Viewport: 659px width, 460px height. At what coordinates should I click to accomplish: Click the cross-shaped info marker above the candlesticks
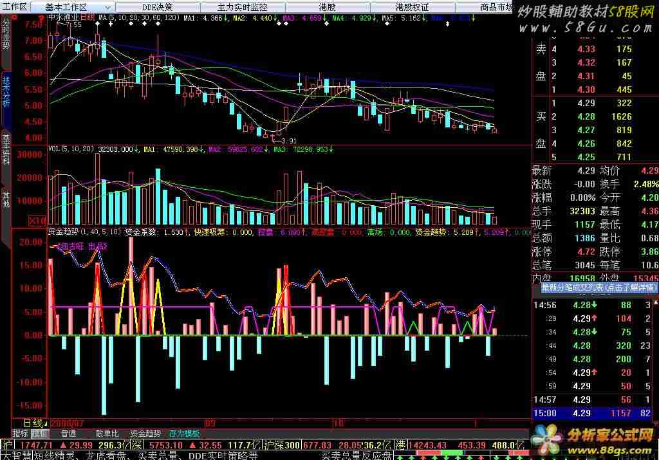tap(111, 24)
